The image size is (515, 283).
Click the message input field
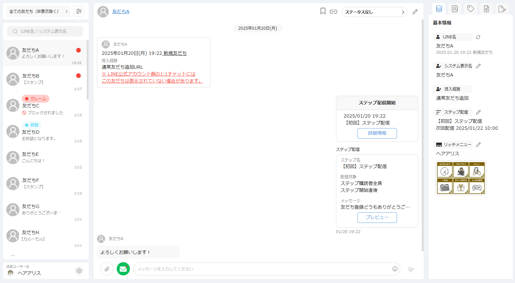(x=262, y=269)
